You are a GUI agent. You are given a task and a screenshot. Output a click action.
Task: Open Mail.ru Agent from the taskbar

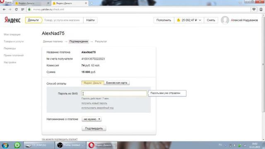[17, 145]
